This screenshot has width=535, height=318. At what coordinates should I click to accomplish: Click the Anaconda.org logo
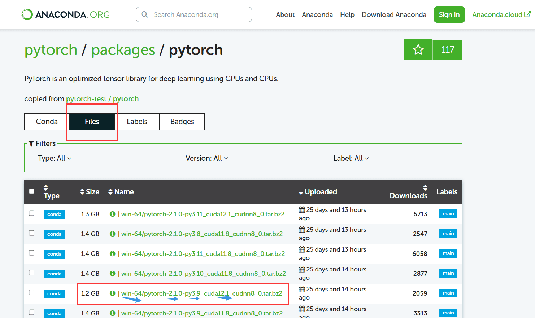[x=65, y=14]
